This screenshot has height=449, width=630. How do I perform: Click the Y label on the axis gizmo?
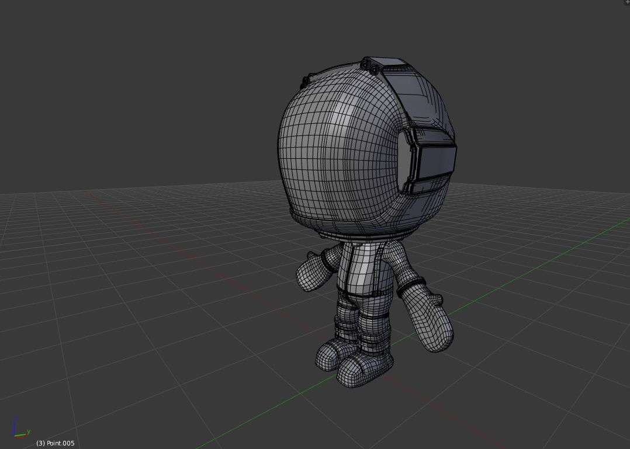tap(29, 431)
